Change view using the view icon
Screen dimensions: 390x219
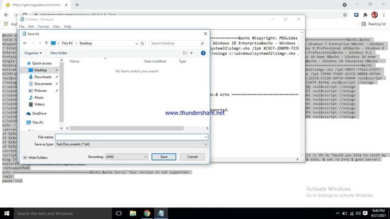click(185, 53)
